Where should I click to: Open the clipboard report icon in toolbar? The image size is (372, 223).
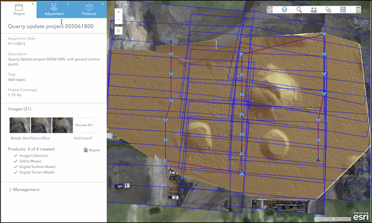358,9
